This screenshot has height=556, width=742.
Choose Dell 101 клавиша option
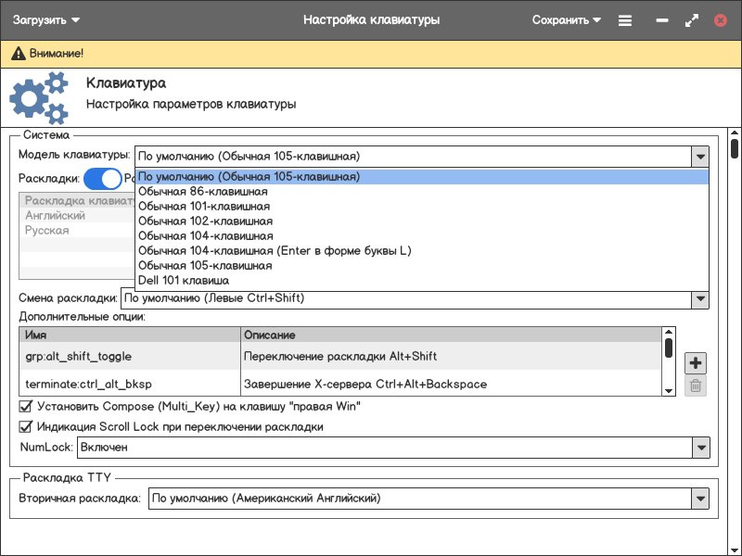(184, 281)
